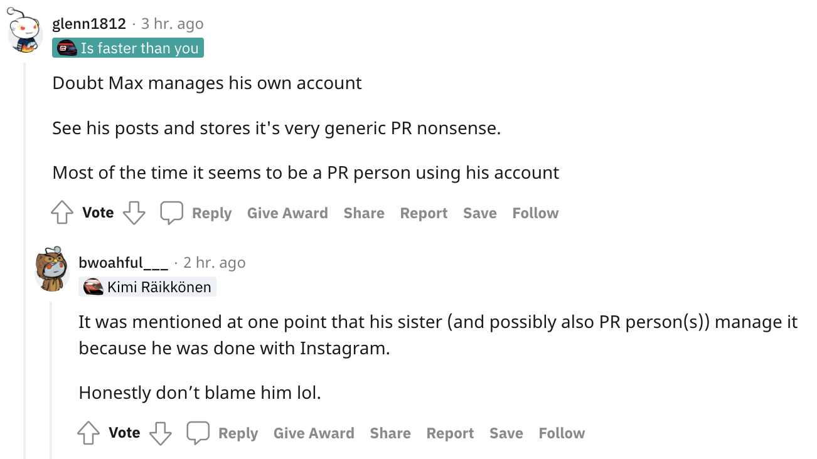
Task: Open bwoahful___'s avatar profile
Action: click(51, 270)
